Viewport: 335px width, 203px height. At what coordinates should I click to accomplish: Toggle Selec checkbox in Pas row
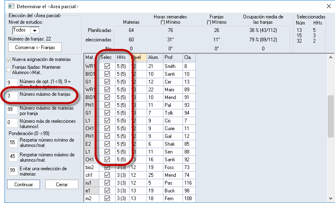(x=107, y=183)
